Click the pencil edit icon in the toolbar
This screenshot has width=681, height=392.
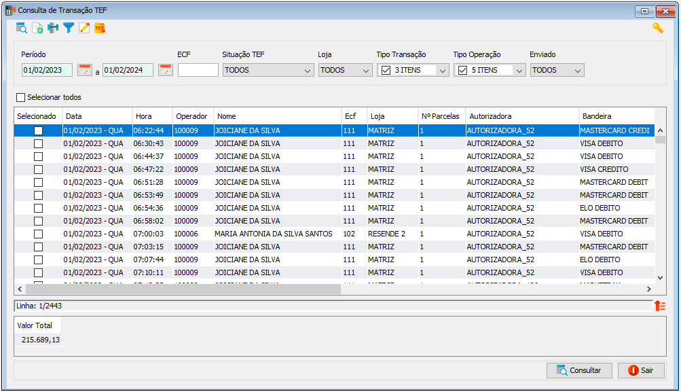[84, 29]
